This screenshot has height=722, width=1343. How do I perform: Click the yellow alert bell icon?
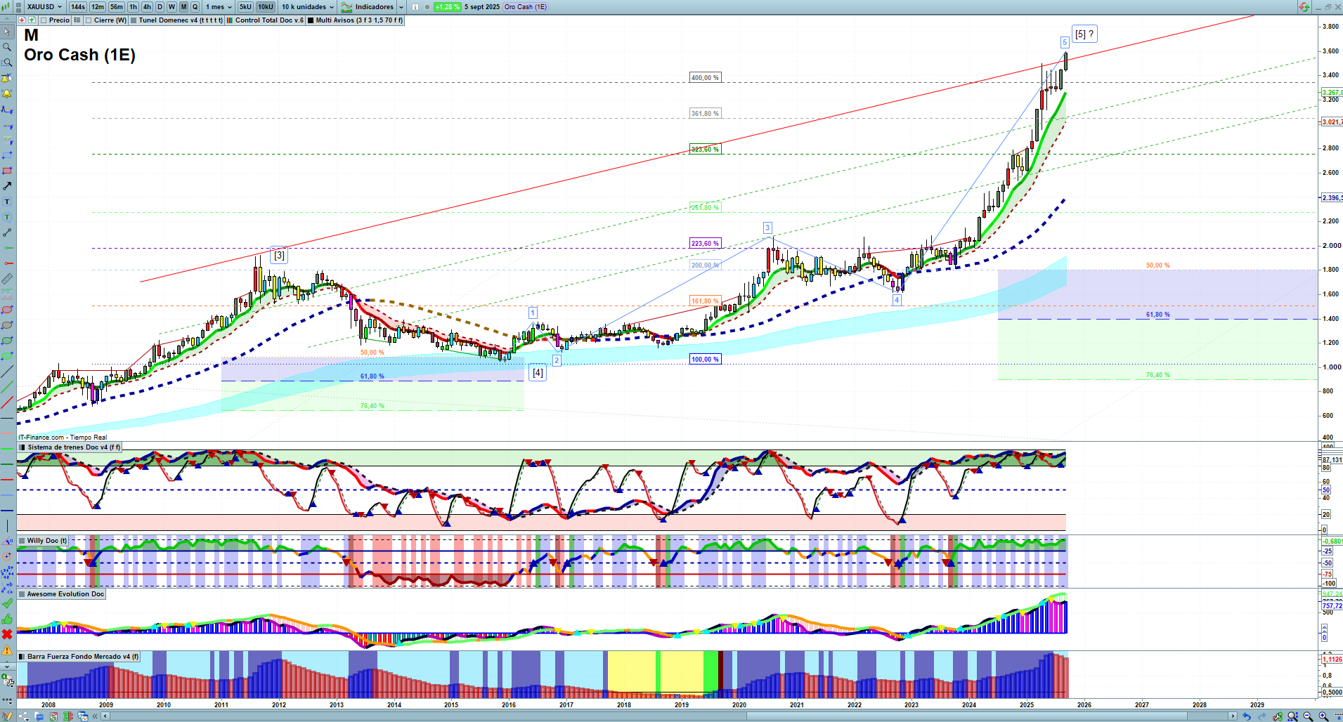point(7,93)
